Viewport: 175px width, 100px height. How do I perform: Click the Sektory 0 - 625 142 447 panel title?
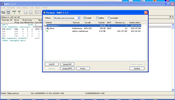[x=11, y=17]
